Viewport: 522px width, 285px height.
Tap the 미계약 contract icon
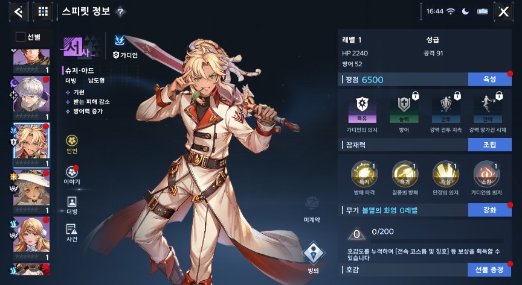coord(312,209)
